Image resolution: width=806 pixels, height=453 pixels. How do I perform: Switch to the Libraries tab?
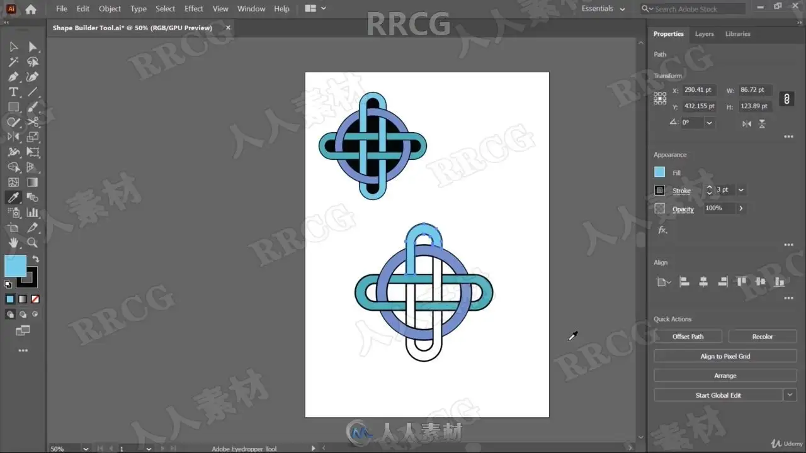[737, 34]
